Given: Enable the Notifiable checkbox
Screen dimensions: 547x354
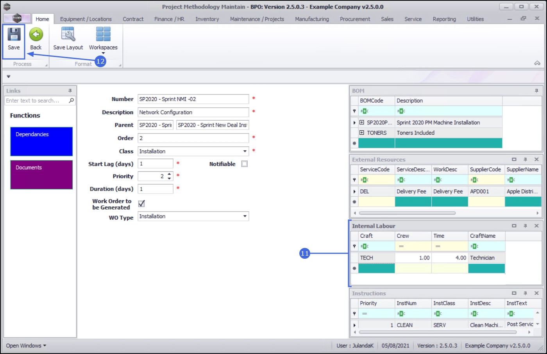Looking at the screenshot, I should (245, 164).
